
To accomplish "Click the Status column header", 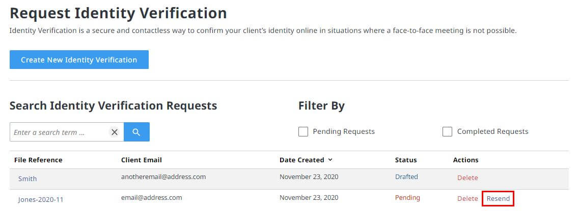I will 406,160.
